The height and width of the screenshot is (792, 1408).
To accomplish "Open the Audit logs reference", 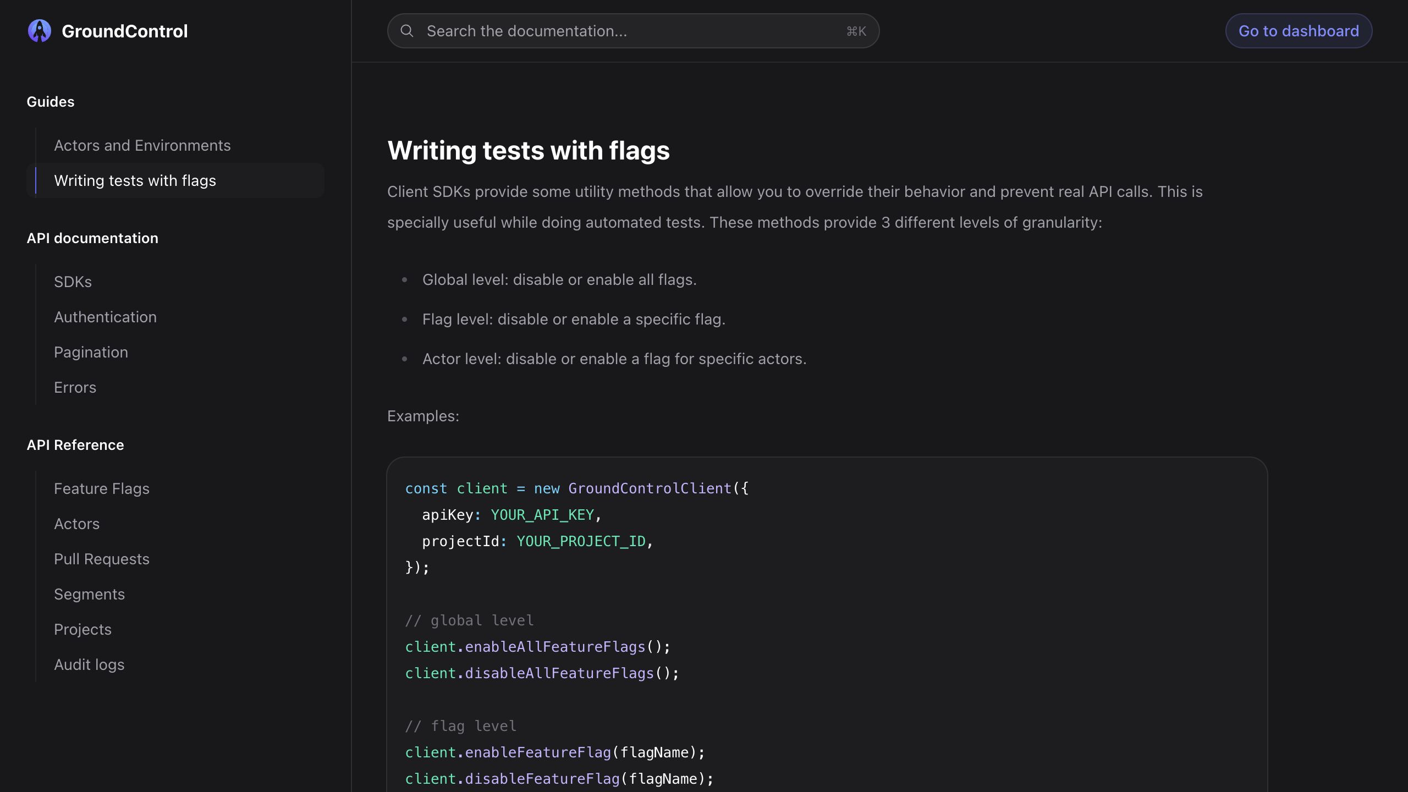I will pyautogui.click(x=89, y=664).
